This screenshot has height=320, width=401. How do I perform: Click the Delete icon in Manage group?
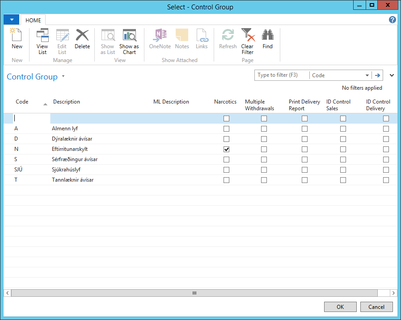coord(82,39)
